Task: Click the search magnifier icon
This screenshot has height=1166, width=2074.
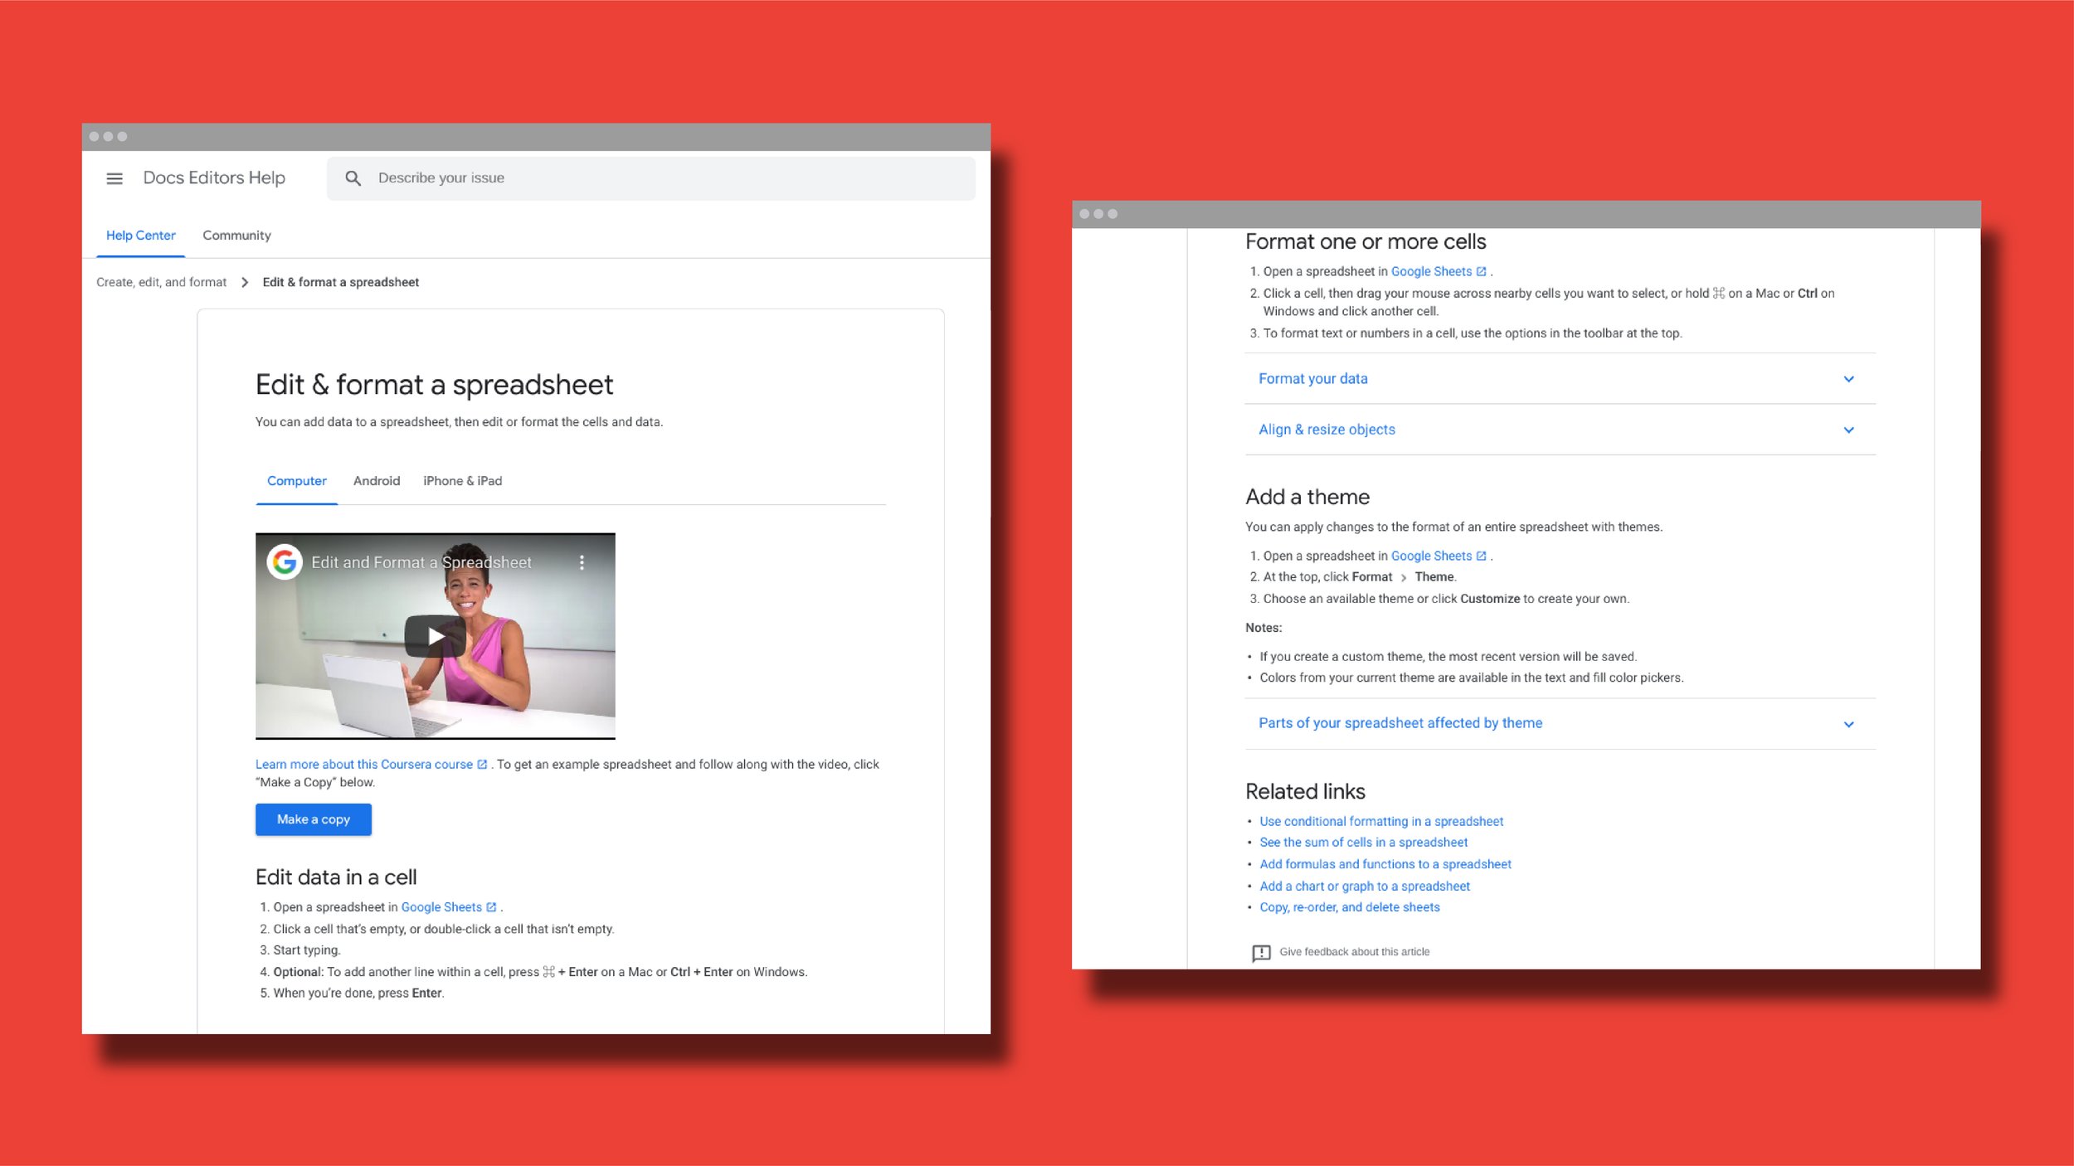Action: (353, 178)
